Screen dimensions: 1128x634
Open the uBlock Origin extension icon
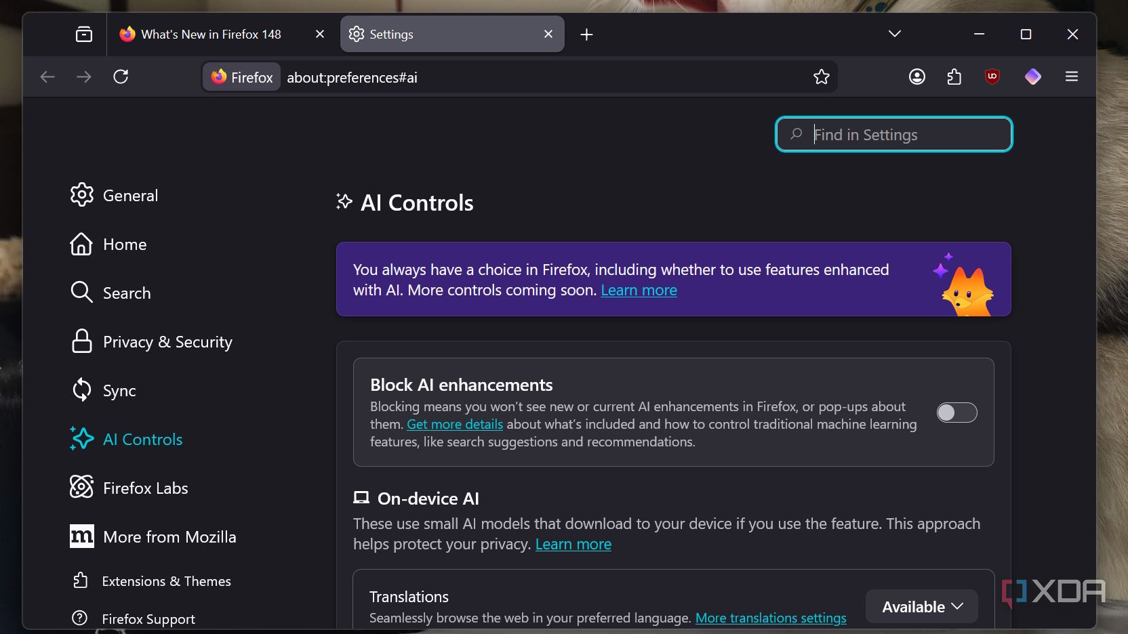(992, 76)
